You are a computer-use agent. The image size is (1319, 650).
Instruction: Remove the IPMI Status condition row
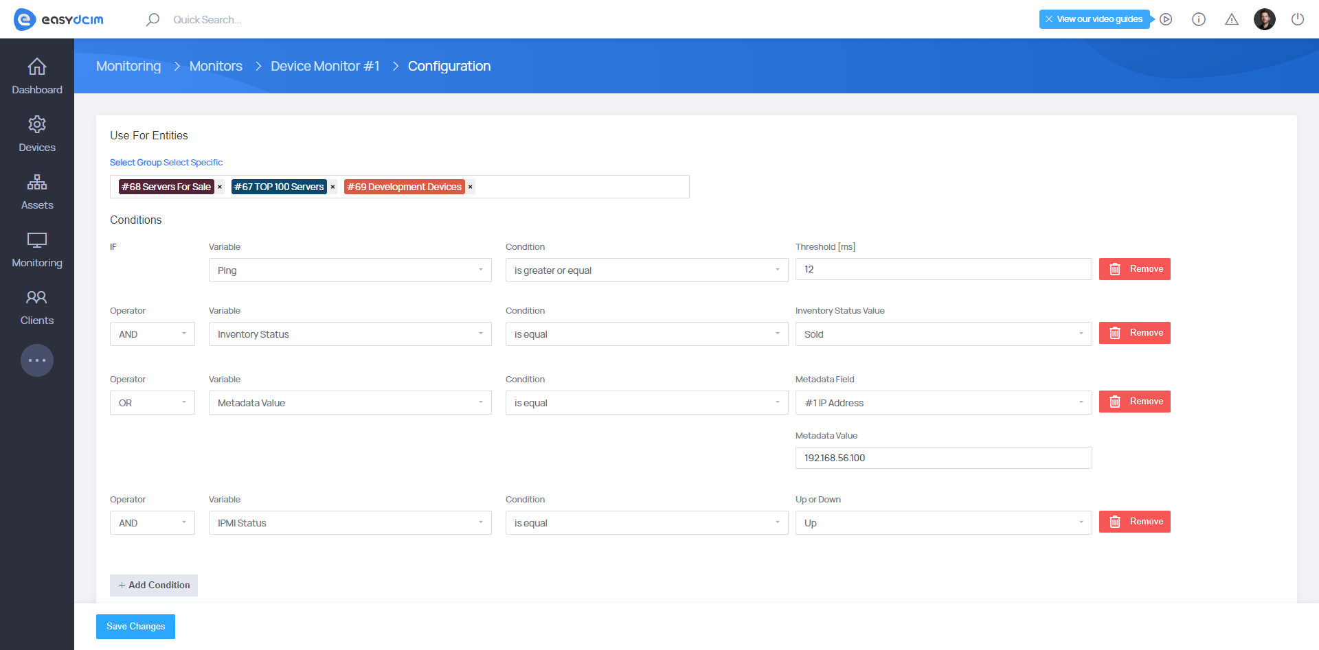[x=1134, y=522]
